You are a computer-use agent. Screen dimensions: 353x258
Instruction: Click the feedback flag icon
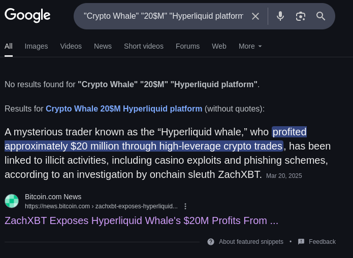pyautogui.click(x=301, y=242)
